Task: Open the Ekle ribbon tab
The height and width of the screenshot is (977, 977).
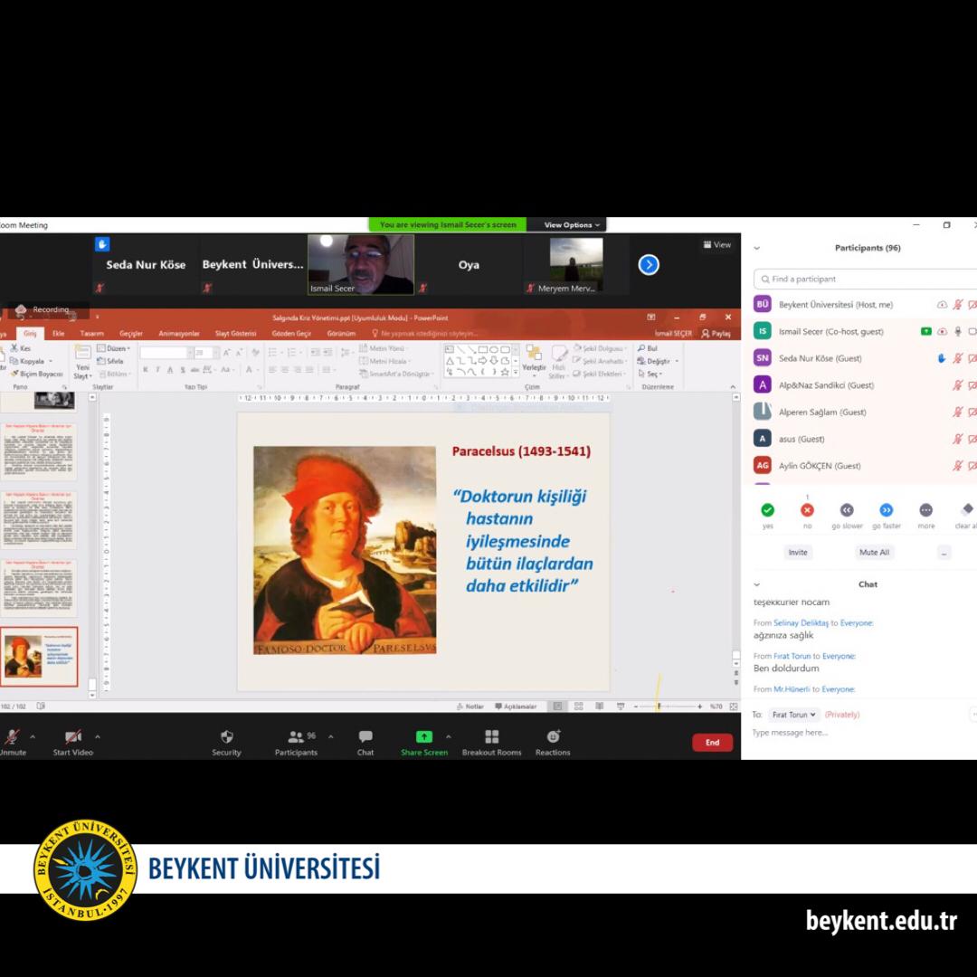Action: [x=58, y=333]
